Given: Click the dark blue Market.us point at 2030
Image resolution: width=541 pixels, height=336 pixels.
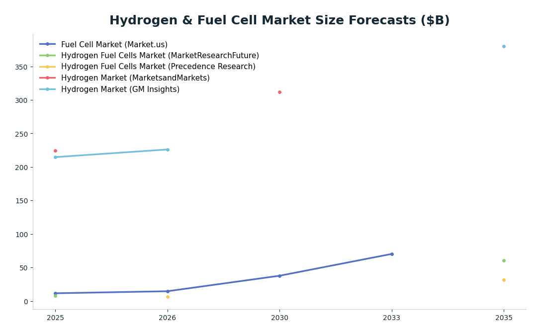Looking at the screenshot, I should (279, 276).
